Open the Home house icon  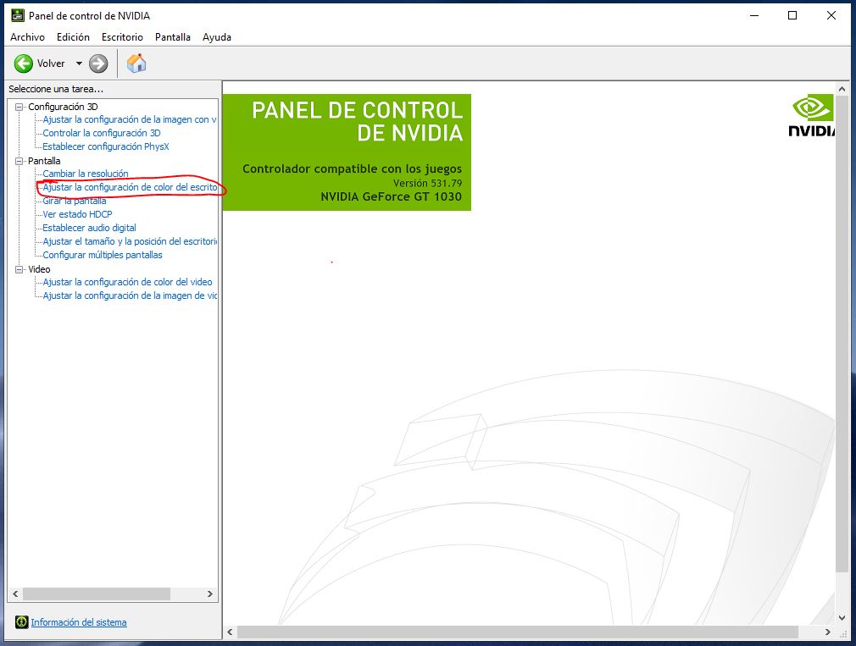[x=136, y=63]
